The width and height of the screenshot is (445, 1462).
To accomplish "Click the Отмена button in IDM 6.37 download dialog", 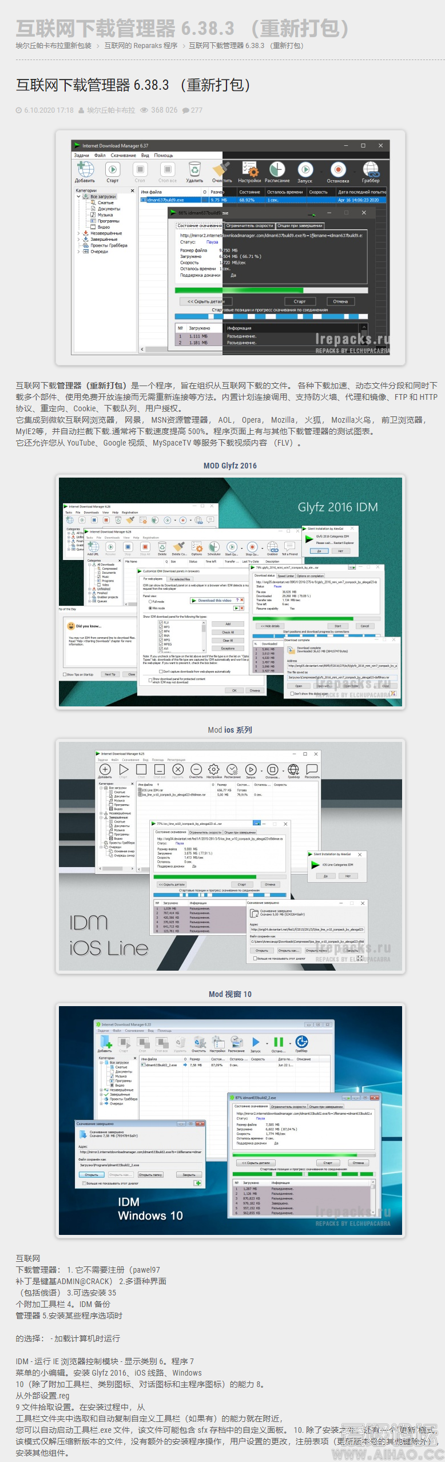I will point(340,301).
